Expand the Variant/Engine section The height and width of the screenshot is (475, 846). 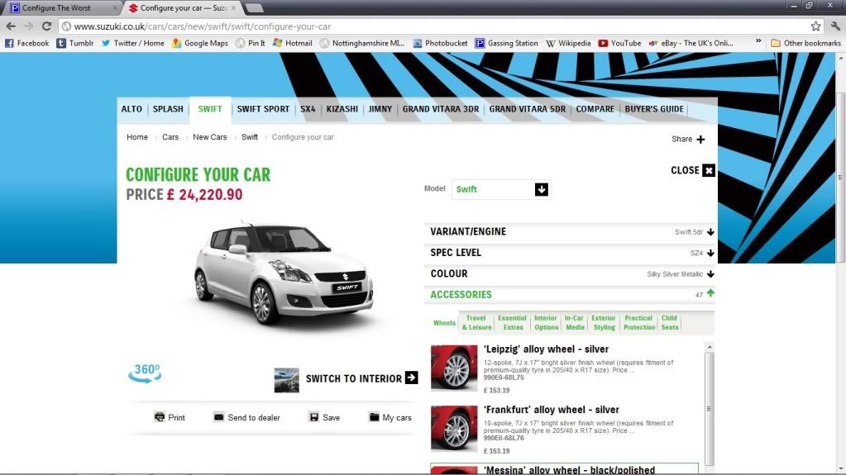(570, 232)
